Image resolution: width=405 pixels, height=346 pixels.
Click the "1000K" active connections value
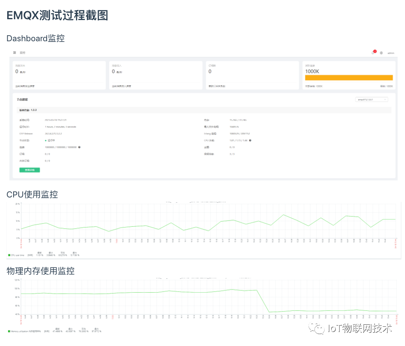point(312,71)
